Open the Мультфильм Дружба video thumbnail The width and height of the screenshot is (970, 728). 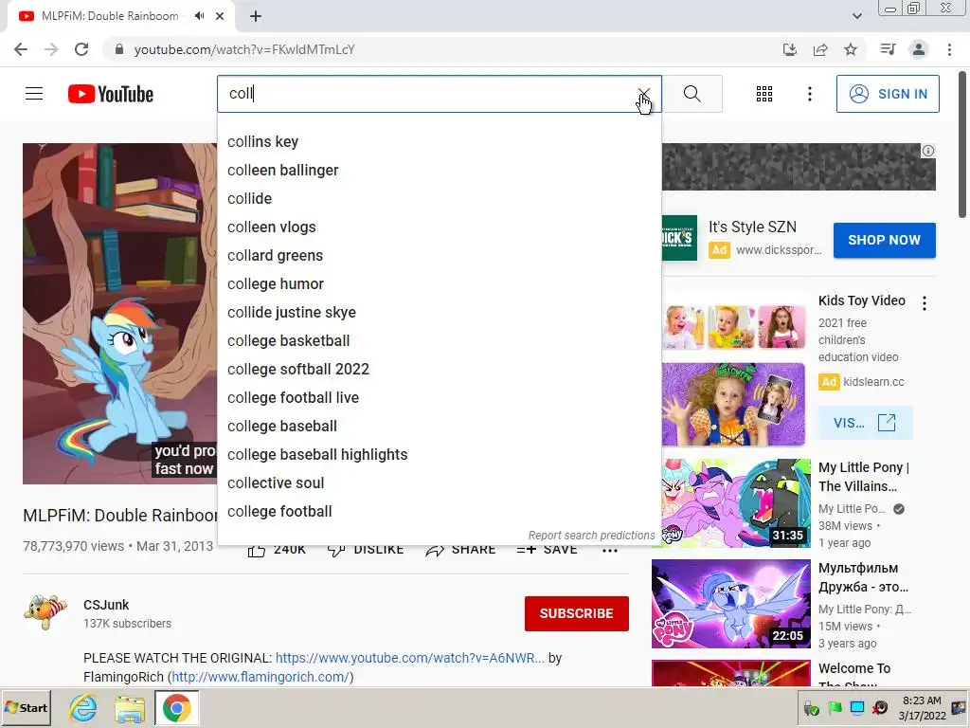[x=730, y=604]
